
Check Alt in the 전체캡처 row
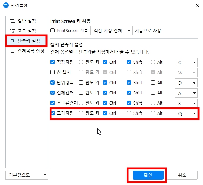click(x=153, y=93)
